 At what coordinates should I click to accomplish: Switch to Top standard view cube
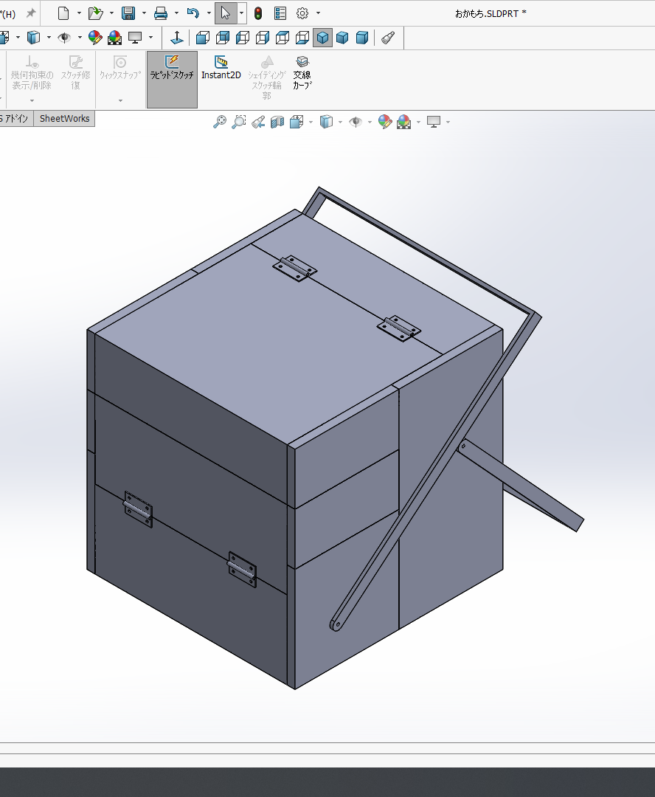point(283,38)
